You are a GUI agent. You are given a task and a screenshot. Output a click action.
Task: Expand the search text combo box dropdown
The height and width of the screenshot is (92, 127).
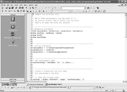(x=85, y=8)
